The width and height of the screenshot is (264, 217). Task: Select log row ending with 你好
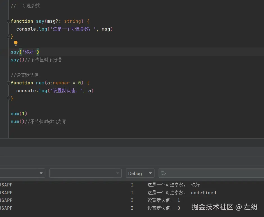click(x=132, y=185)
